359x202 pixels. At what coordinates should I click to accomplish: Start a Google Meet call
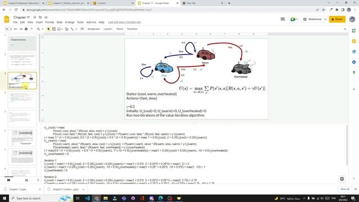coord(293,19)
